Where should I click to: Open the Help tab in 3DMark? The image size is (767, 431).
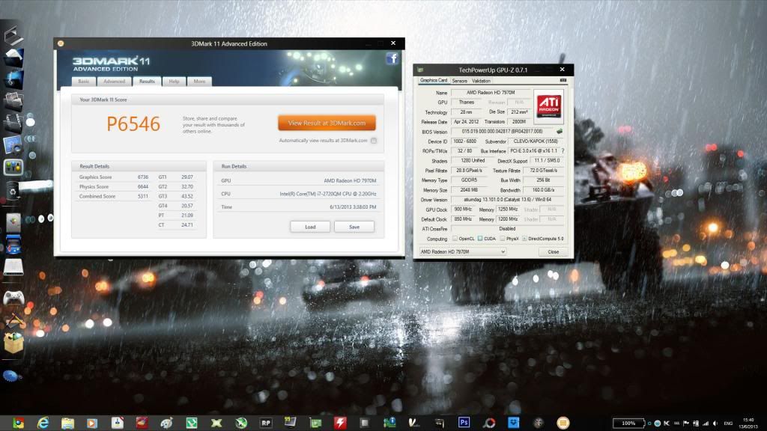coord(174,82)
